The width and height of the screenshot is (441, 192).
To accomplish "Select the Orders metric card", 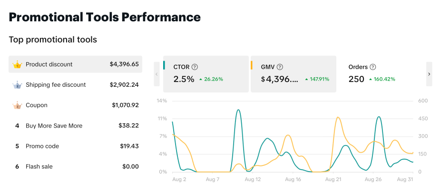I will click(381, 74).
